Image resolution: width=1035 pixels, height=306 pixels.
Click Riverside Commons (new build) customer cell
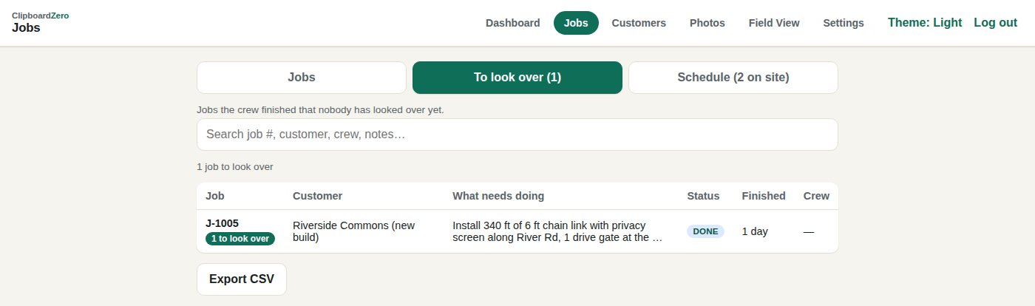pos(354,231)
